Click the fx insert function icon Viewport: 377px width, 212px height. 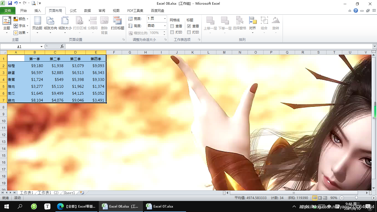pyautogui.click(x=62, y=47)
